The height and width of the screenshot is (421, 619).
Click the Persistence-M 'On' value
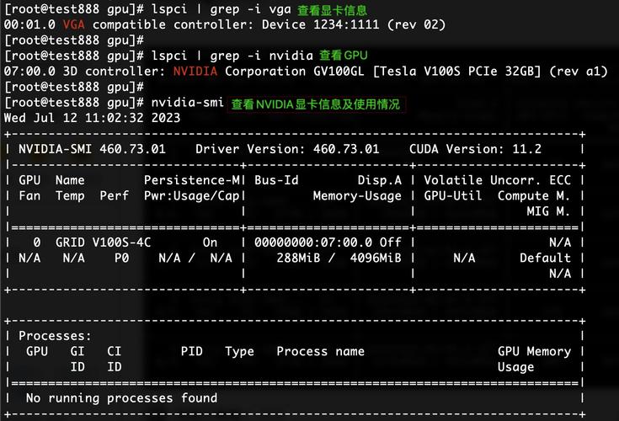[211, 242]
